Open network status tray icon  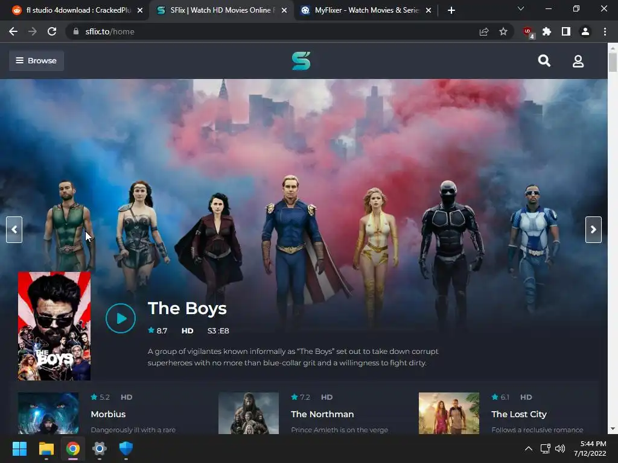tap(546, 449)
